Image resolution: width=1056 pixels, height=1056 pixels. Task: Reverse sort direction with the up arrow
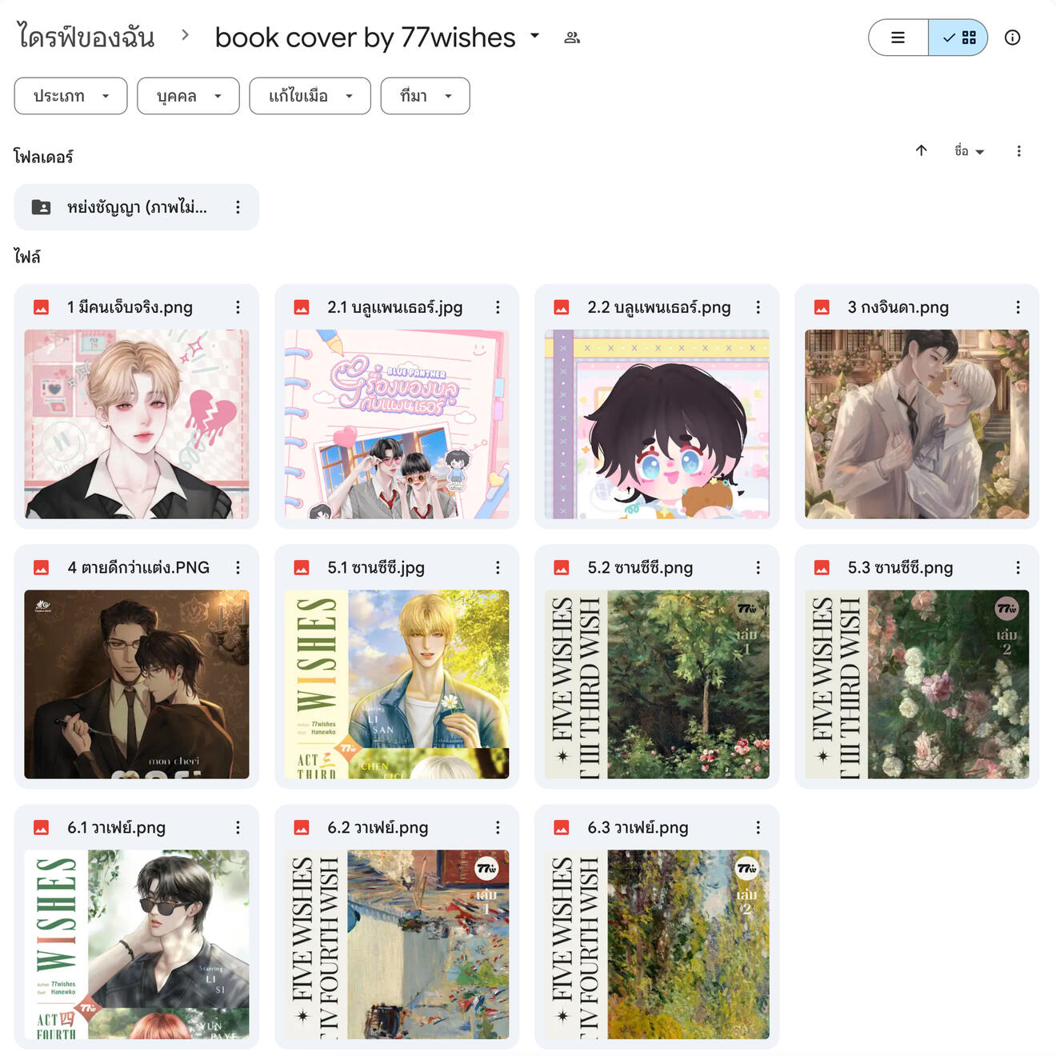[921, 150]
